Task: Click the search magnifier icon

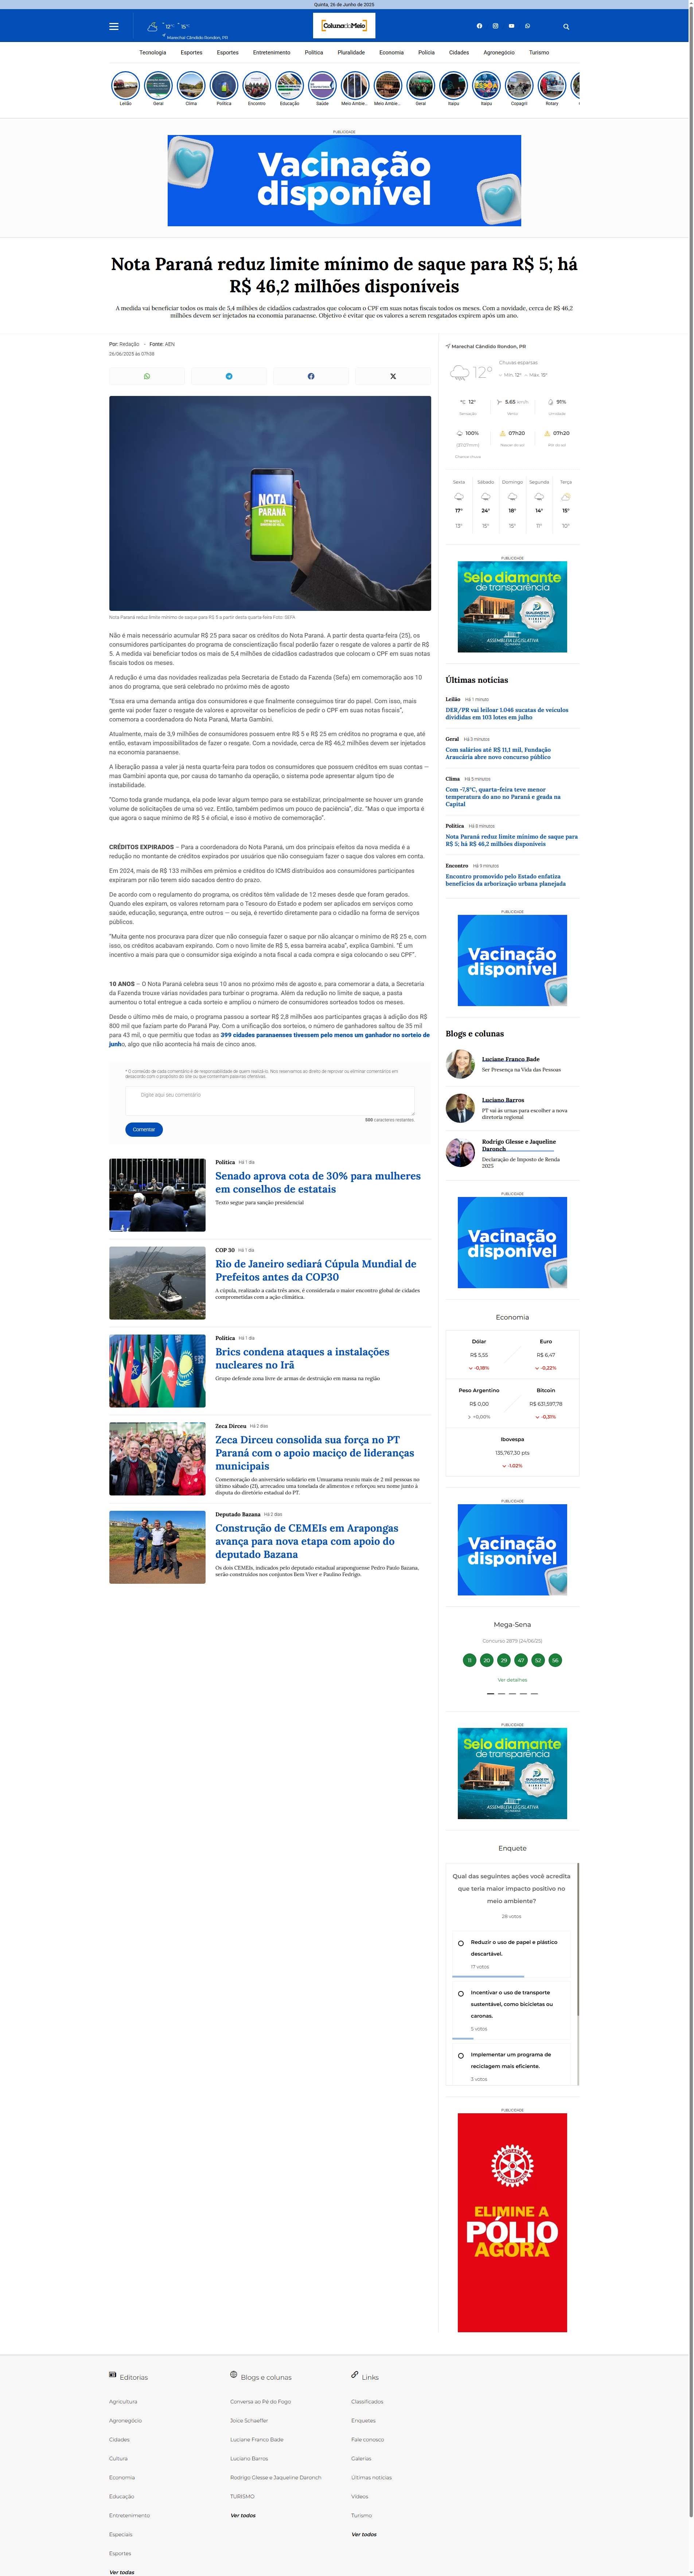Action: tap(566, 27)
